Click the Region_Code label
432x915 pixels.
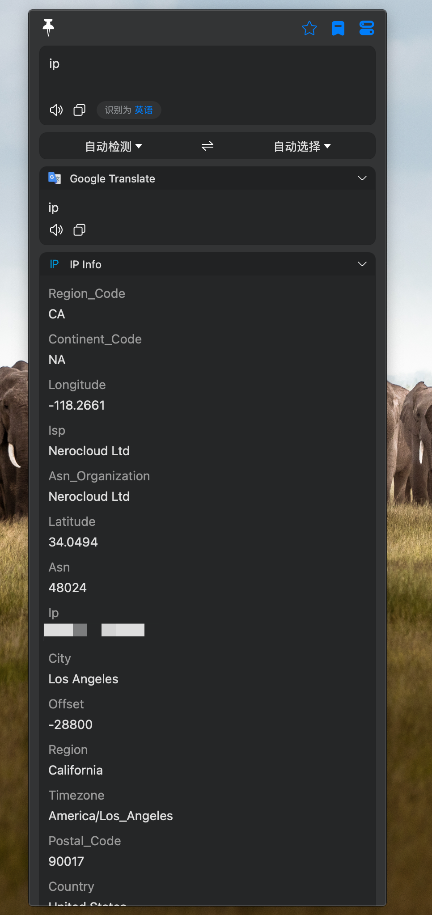(x=87, y=293)
